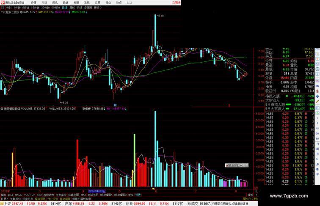Screen dimensions: 320x206
Task: Collapse the 扩展 panel expander
Action: click(5, 199)
